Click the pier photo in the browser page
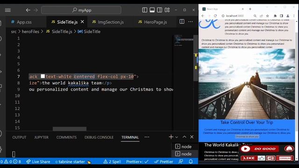 (x=247, y=84)
